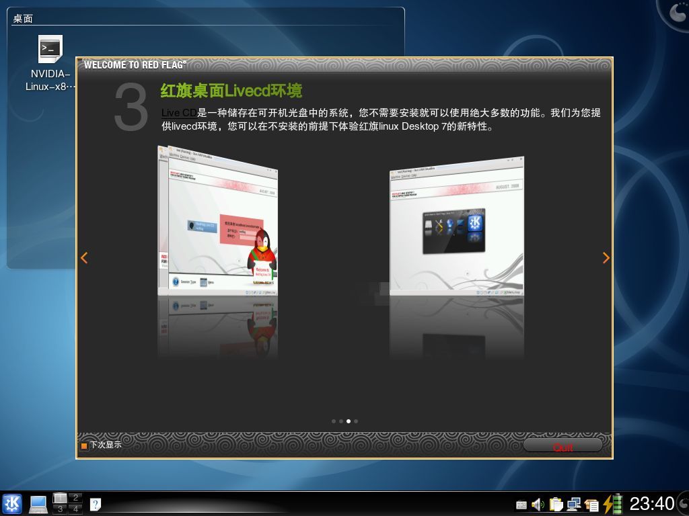Click the 红旗桌面Livecd环境 heading
The image size is (689, 516).
coord(231,91)
